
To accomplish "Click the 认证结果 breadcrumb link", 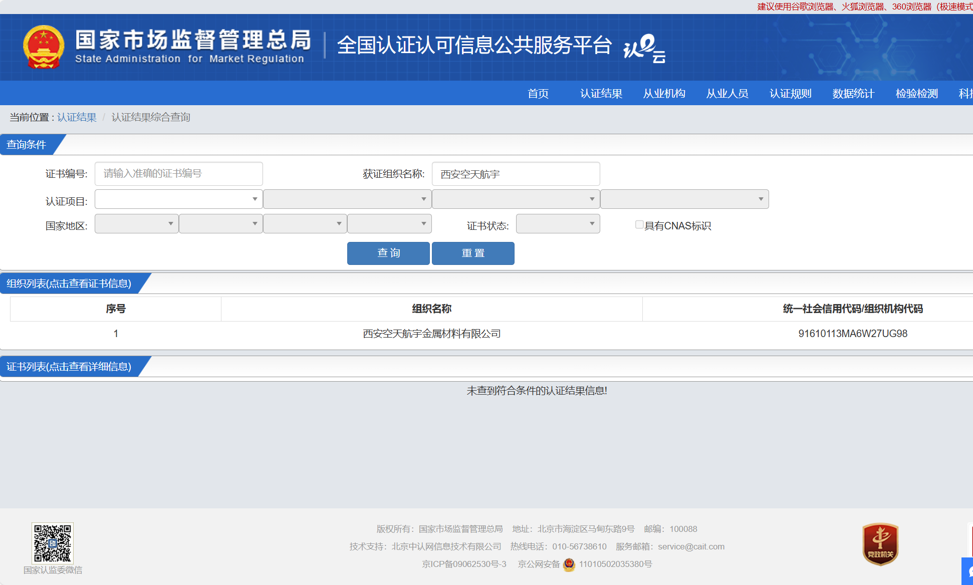I will pyautogui.click(x=77, y=117).
